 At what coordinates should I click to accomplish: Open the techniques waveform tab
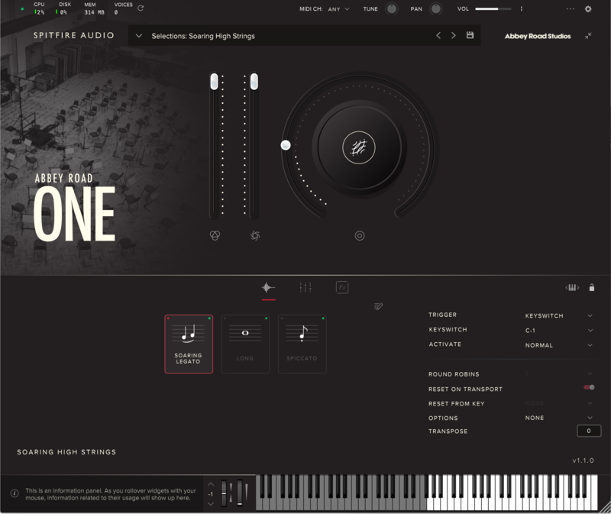pos(268,288)
